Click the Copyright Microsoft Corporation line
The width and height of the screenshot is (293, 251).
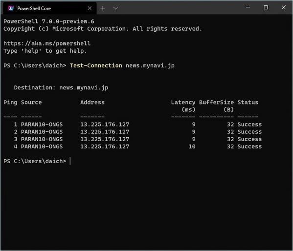point(103,29)
